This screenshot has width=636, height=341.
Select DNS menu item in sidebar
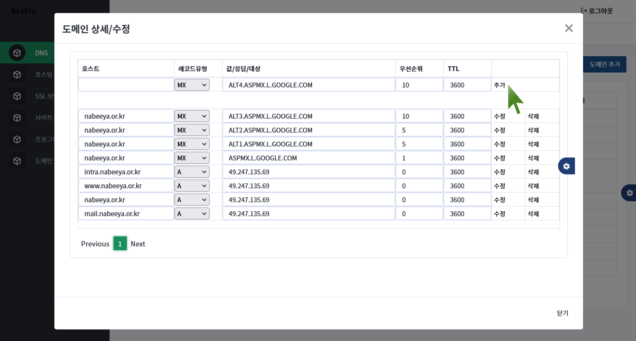click(41, 53)
